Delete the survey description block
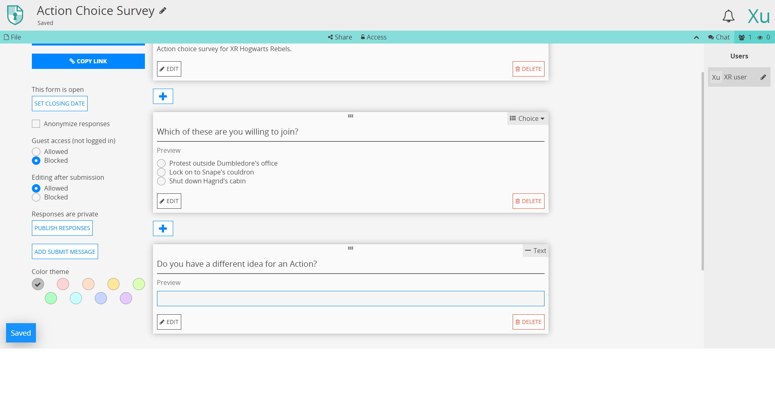 click(x=528, y=69)
